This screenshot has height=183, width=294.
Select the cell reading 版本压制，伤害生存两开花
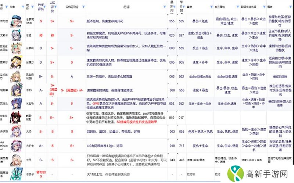click(x=126, y=21)
